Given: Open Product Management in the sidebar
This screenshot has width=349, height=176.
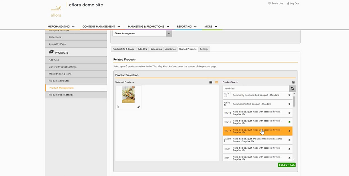Looking at the screenshot, I should coord(76,88).
